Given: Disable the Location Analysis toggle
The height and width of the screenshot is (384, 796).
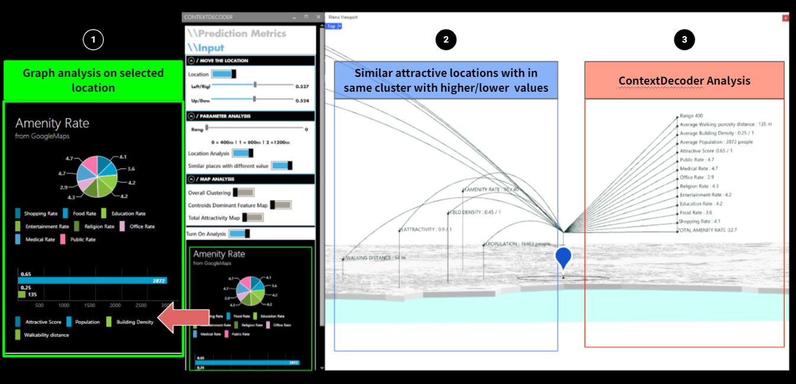Looking at the screenshot, I should tap(243, 153).
